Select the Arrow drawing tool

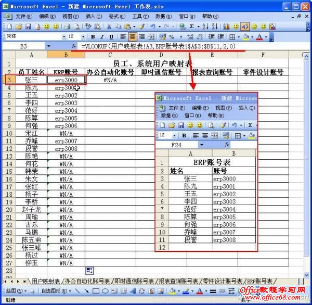(x=86, y=291)
